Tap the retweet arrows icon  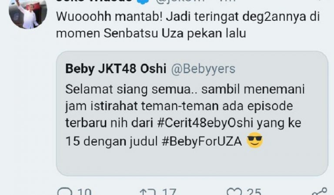coord(147,192)
